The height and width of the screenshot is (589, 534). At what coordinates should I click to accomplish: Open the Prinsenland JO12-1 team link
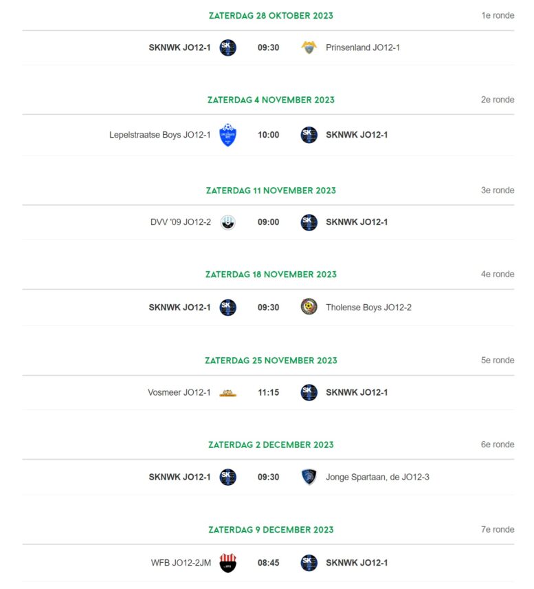click(362, 47)
